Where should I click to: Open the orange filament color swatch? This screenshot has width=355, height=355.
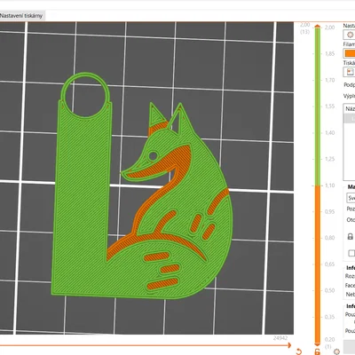click(x=350, y=53)
